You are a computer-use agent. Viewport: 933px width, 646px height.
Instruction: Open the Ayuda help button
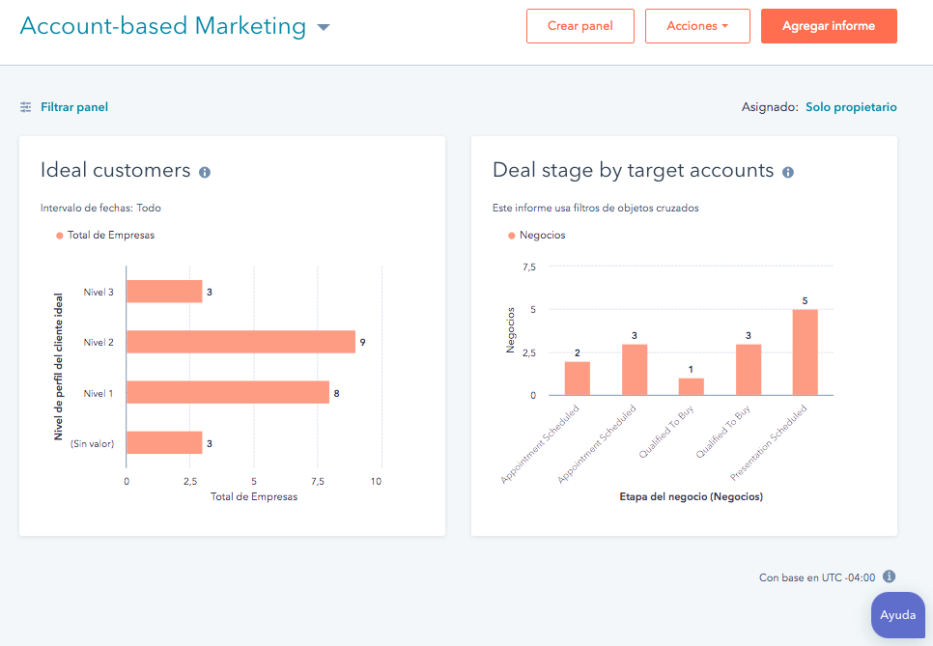(x=898, y=614)
